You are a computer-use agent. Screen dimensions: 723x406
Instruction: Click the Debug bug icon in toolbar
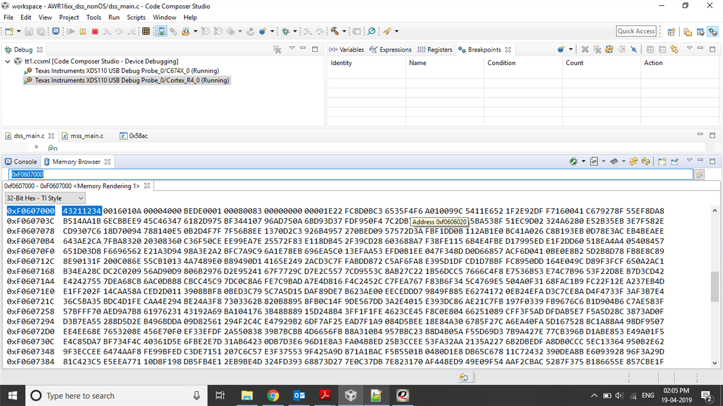point(286,31)
